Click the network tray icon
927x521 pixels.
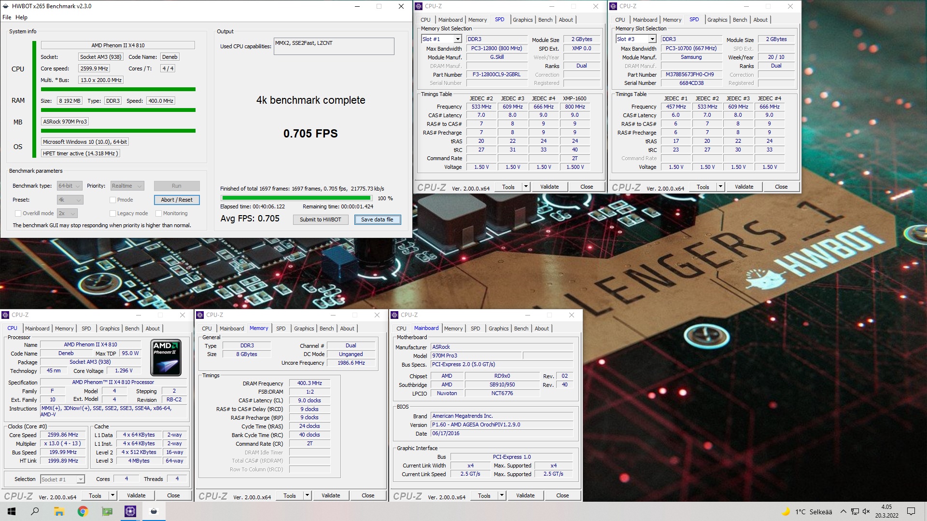[x=855, y=511]
